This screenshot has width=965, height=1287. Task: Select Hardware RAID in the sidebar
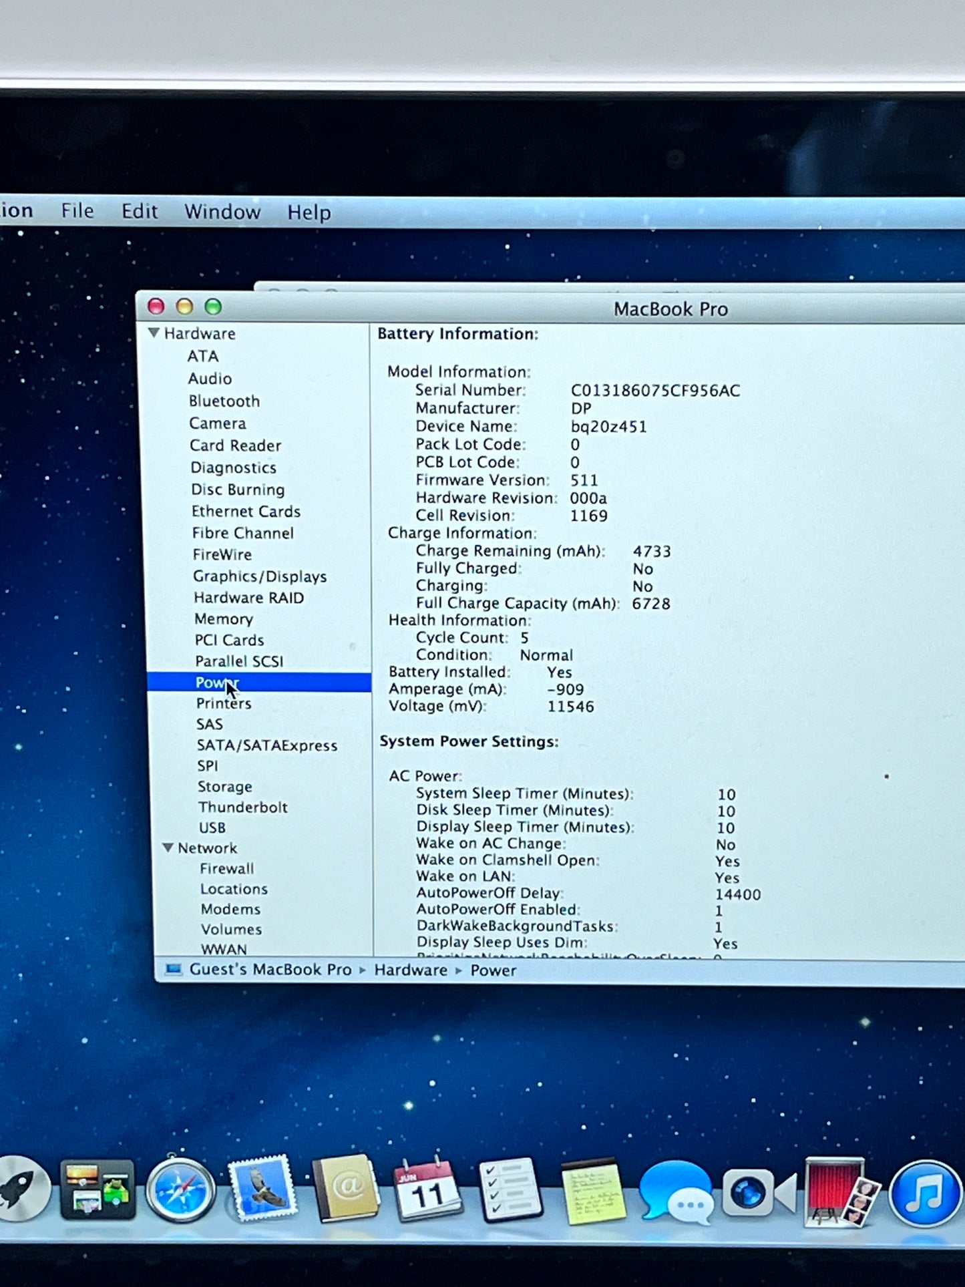(x=249, y=598)
